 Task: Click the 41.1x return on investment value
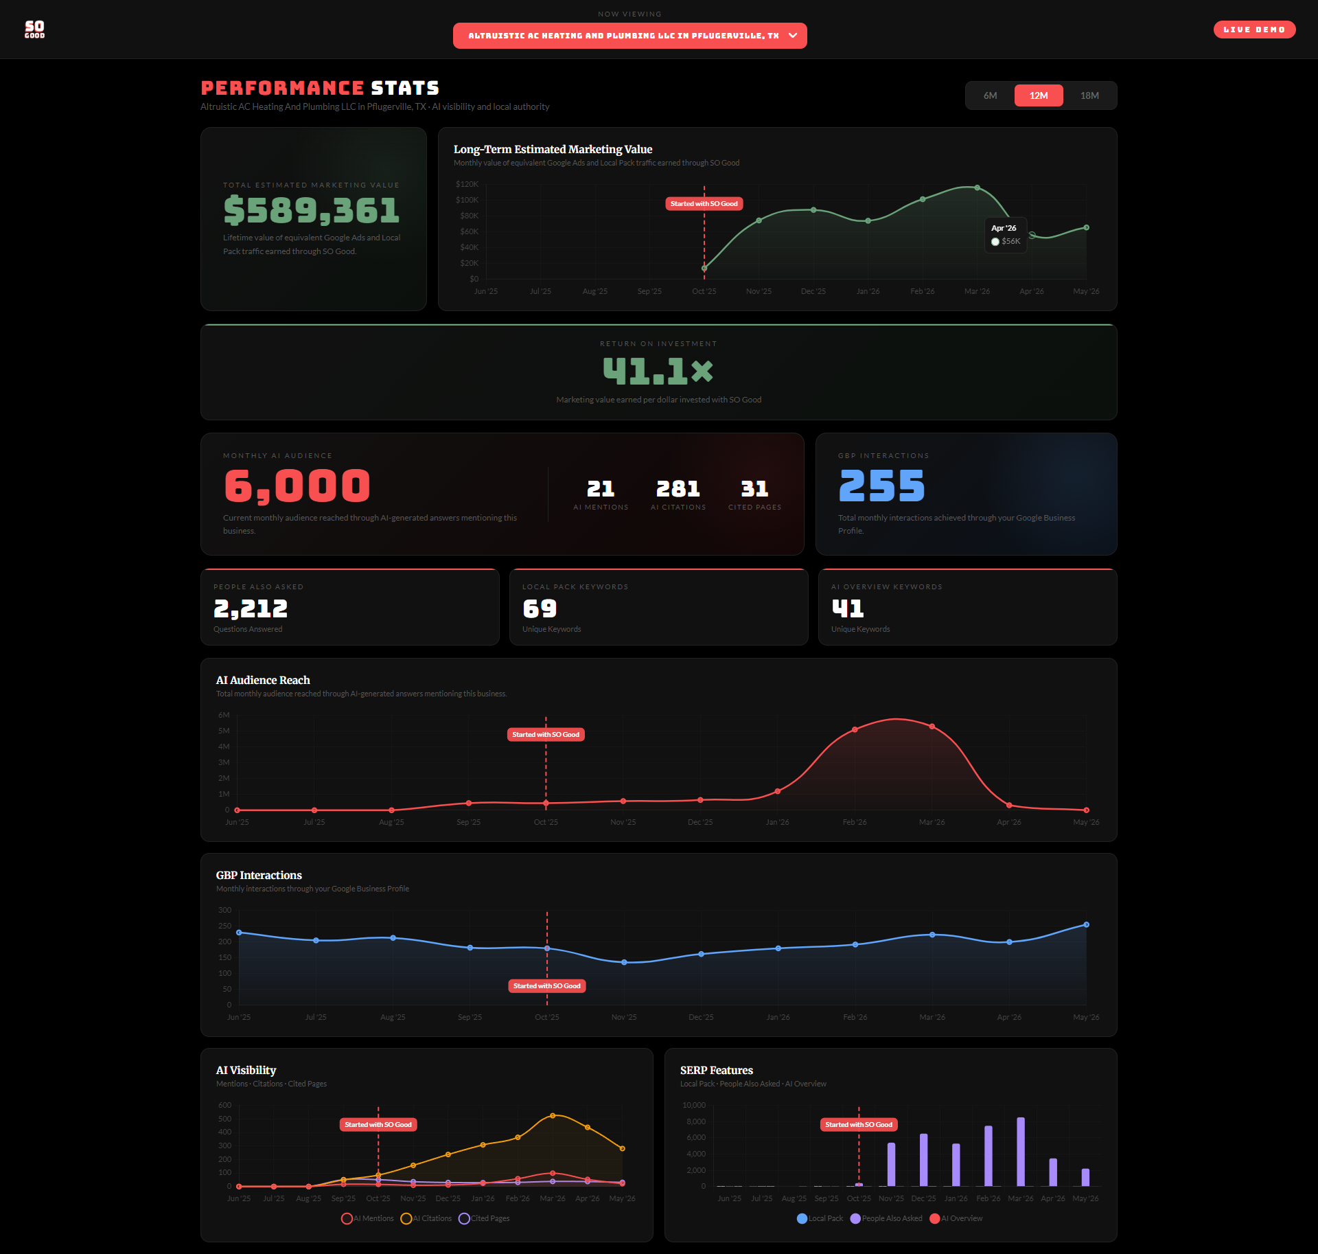tap(658, 372)
